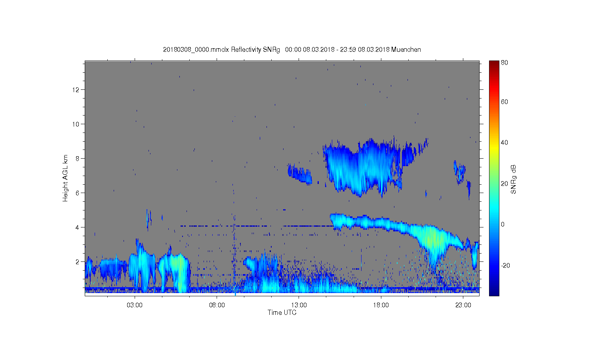Image resolution: width=594 pixels, height=356 pixels.
Task: Click the colorbar value 20
Action: coord(505,184)
